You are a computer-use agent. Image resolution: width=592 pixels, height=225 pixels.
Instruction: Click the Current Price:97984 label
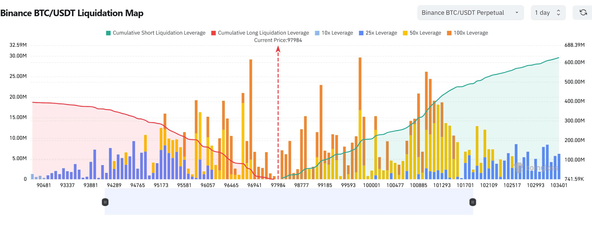coord(278,40)
